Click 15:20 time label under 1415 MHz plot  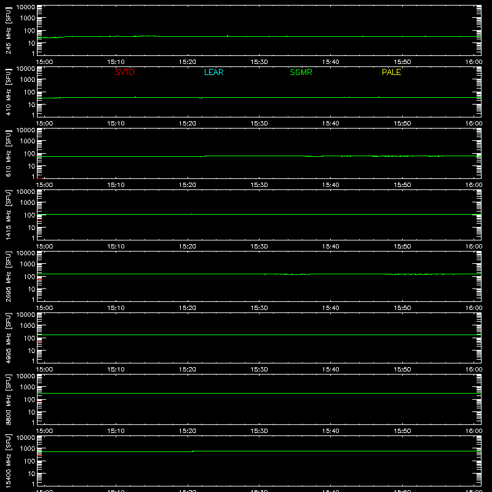(x=188, y=247)
